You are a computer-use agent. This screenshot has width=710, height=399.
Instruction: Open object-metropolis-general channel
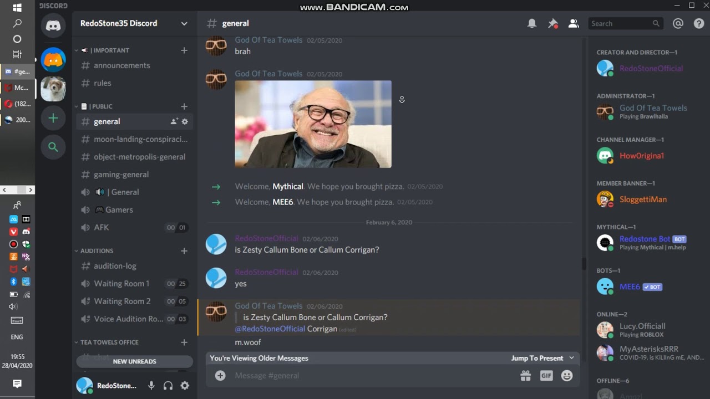click(134, 157)
